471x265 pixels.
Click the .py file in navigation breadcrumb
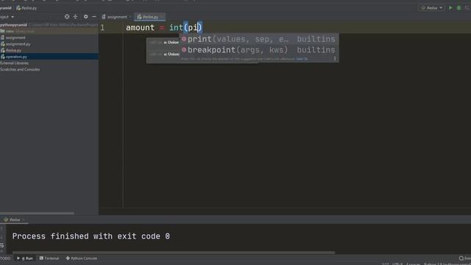click(26, 8)
